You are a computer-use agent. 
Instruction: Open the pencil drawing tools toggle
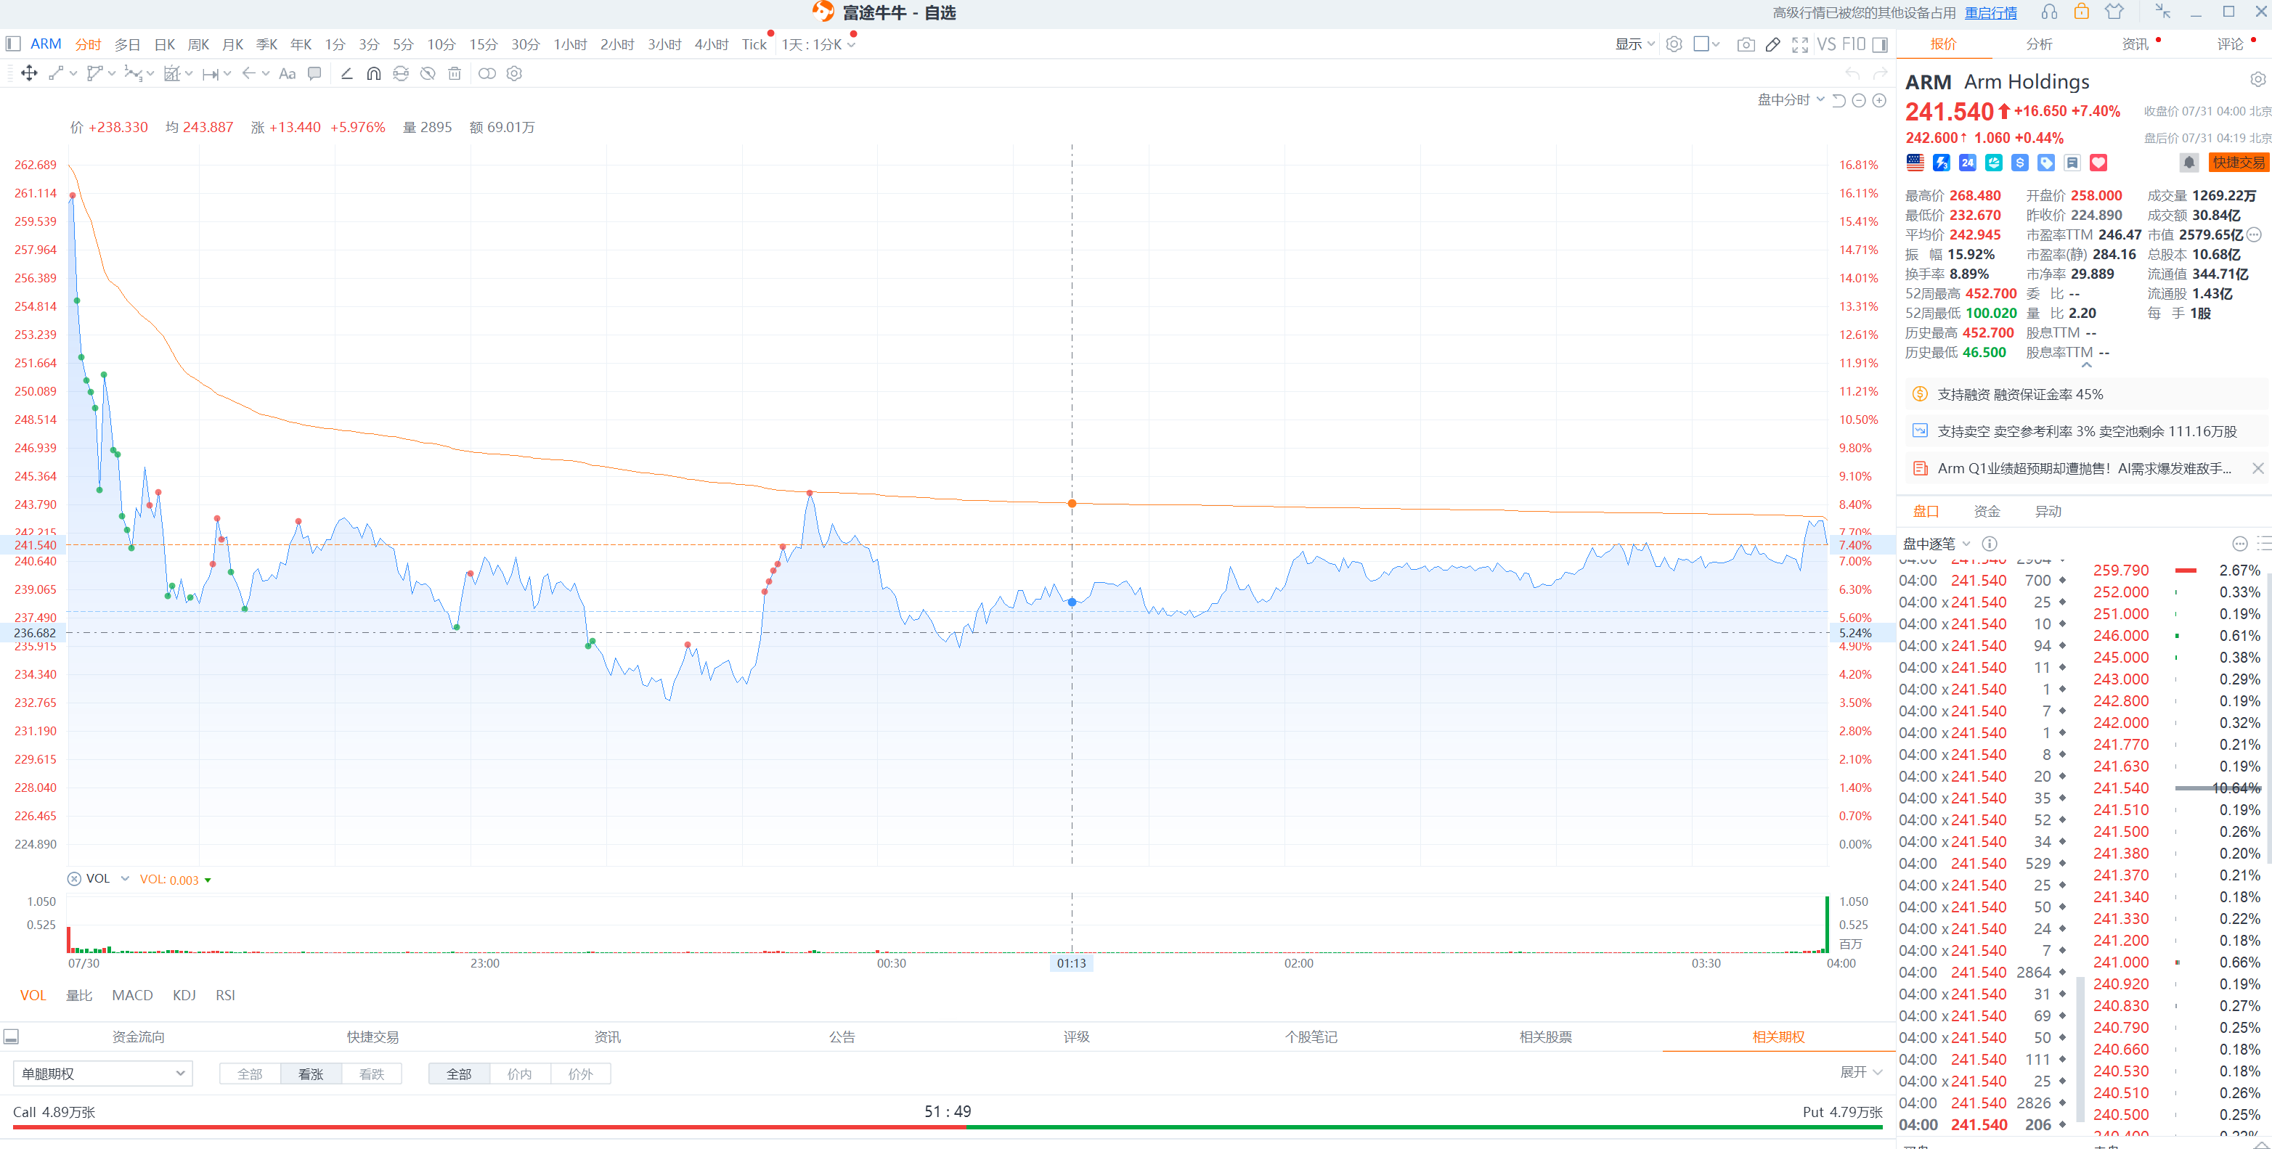click(x=1772, y=44)
